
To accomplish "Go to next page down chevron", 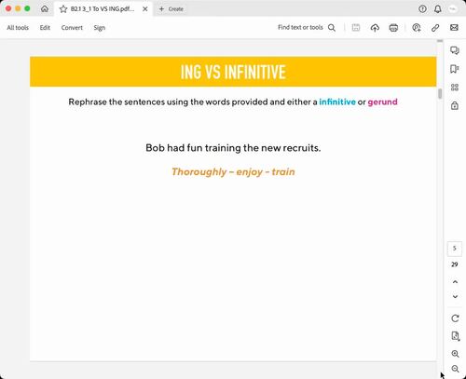I will click(x=455, y=297).
